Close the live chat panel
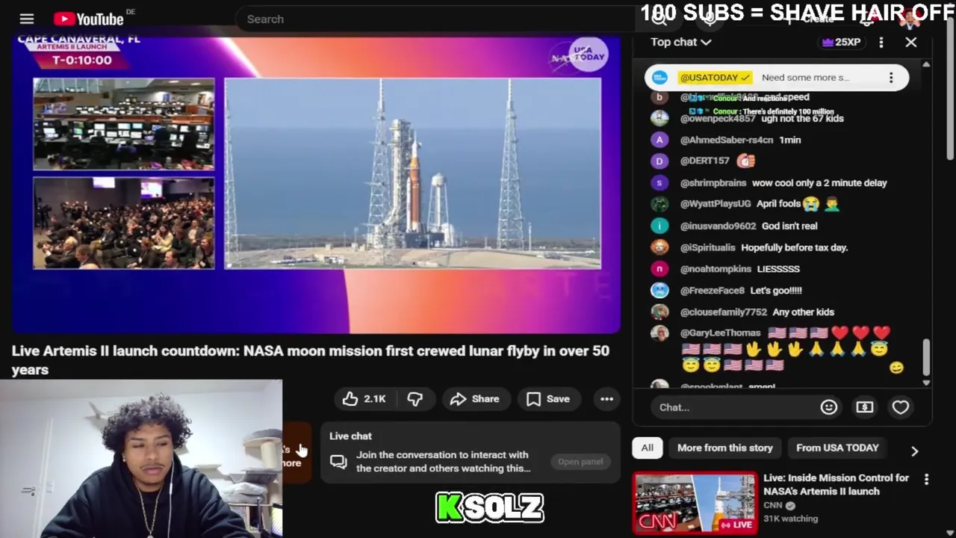956x538 pixels. point(911,43)
